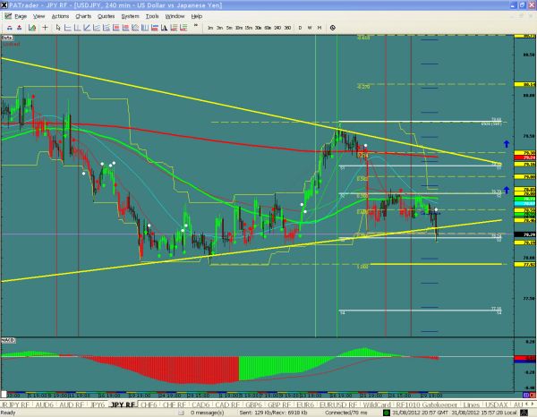Screen dimensions: 537x417
Task: Click the PATrader application icon in title bar
Action: tap(5, 4)
